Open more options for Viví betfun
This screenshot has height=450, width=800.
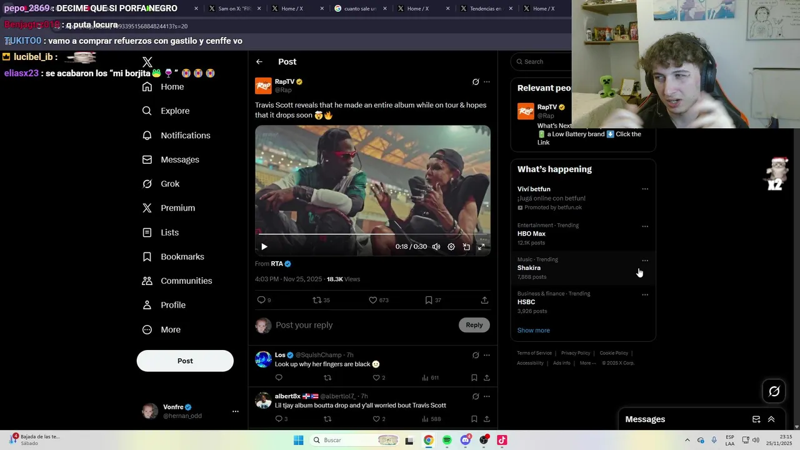click(645, 189)
